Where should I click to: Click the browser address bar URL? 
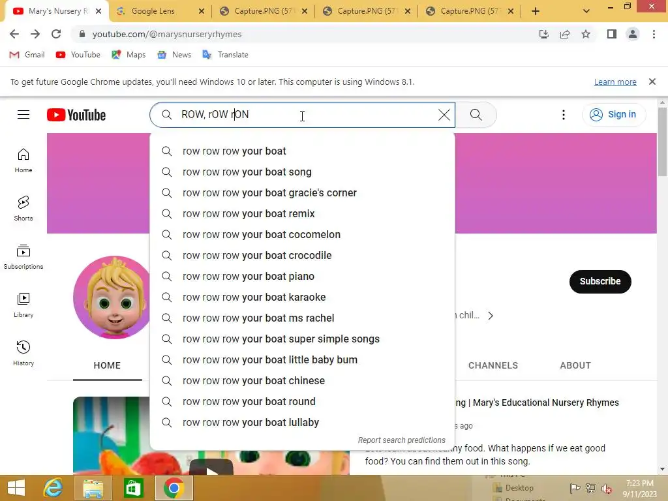[167, 34]
